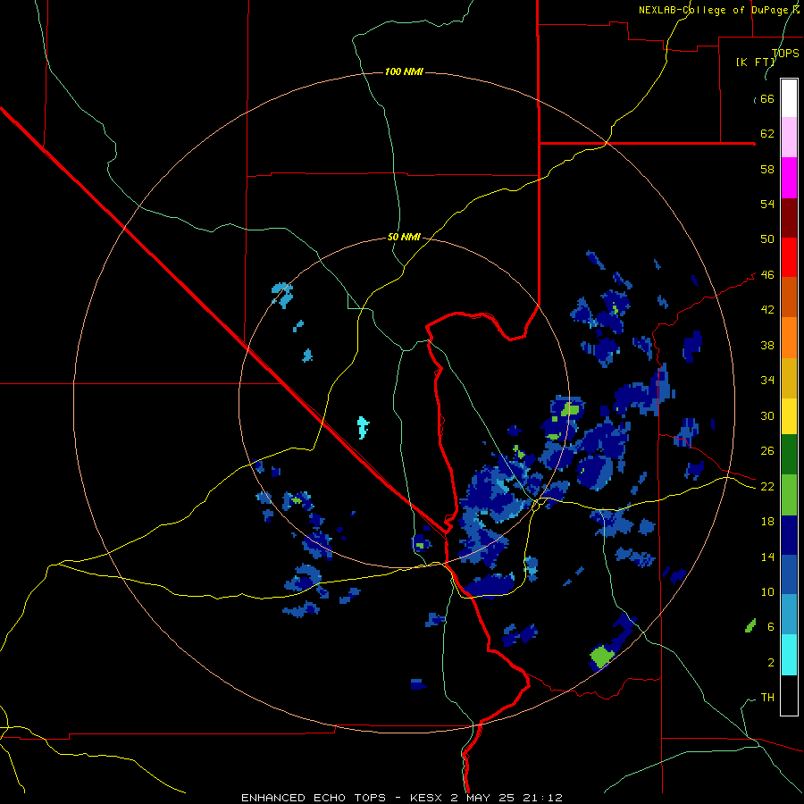Select the 14 legend value
Viewport: 804px width, 804px height.
pos(767,557)
